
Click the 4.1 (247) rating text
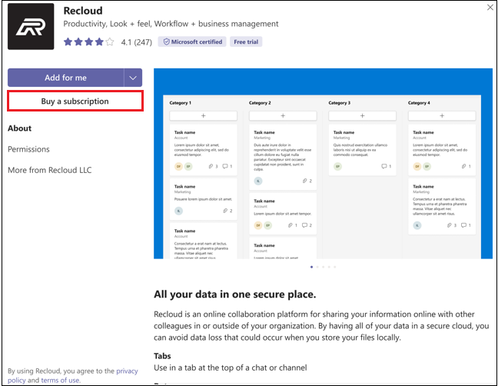click(137, 42)
